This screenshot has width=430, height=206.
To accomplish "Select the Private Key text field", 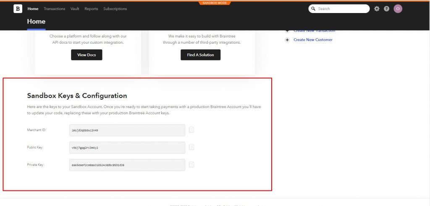I will pyautogui.click(x=127, y=165).
